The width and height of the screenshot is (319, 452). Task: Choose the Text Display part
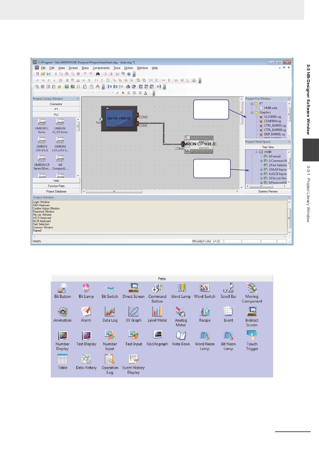click(x=86, y=338)
